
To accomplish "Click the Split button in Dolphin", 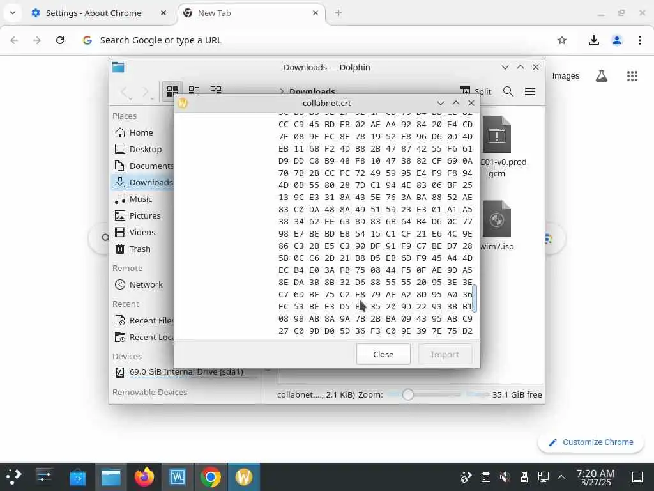I will pyautogui.click(x=475, y=91).
